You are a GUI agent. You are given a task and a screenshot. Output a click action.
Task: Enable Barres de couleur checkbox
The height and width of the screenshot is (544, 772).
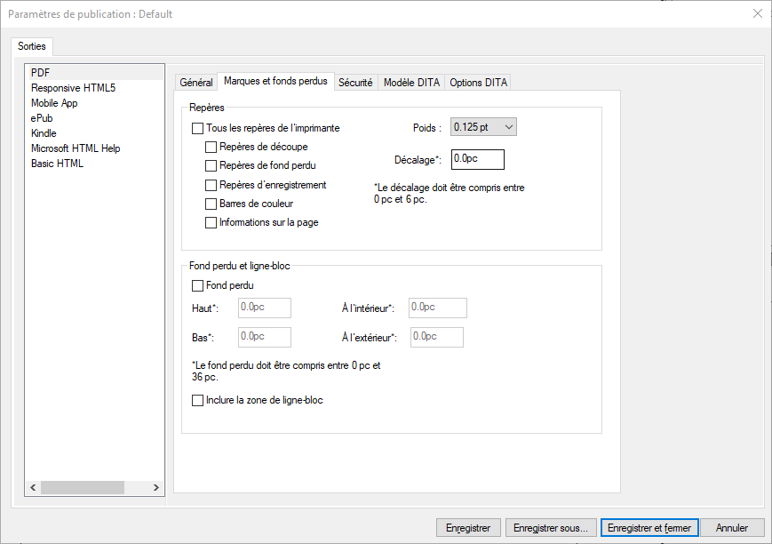pos(211,204)
